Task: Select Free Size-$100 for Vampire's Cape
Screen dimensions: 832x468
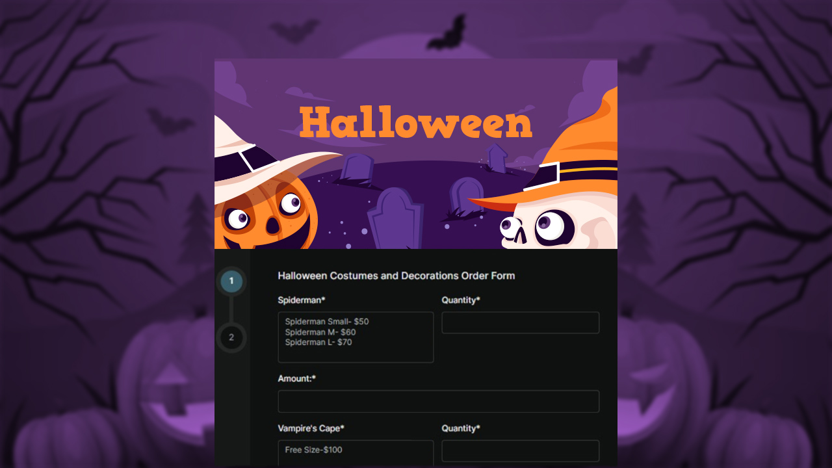Action: click(313, 450)
